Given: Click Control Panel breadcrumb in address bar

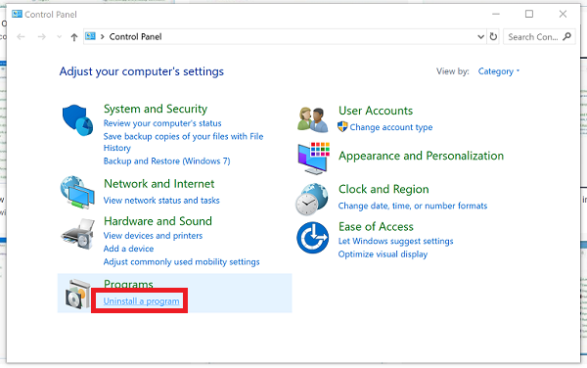Looking at the screenshot, I should coord(136,36).
